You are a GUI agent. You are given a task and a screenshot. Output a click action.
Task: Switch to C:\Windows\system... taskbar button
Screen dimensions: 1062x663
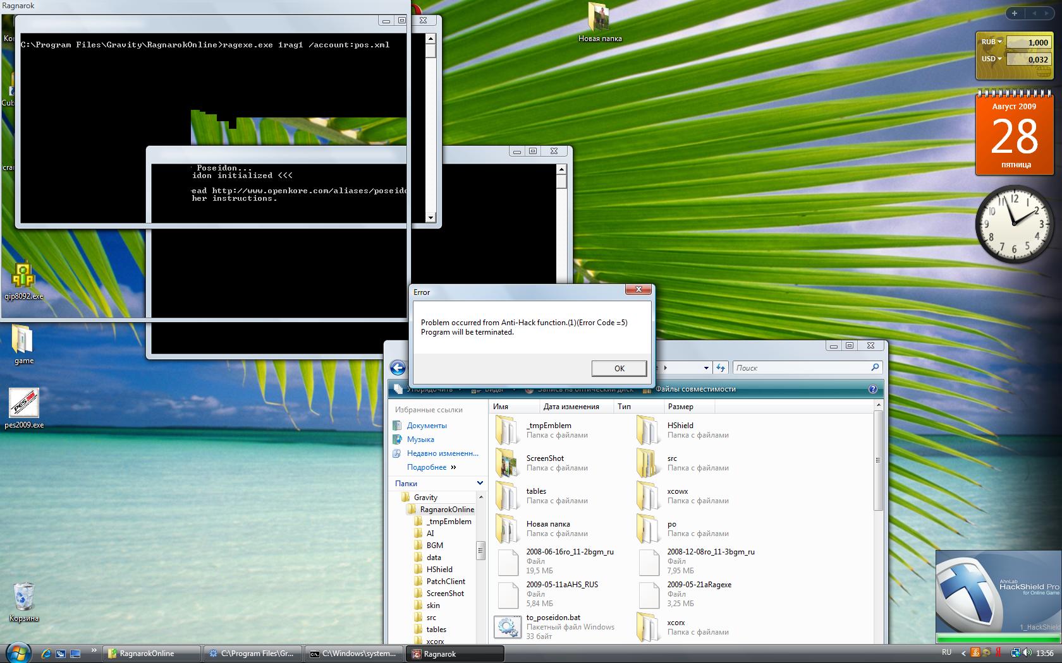click(355, 654)
